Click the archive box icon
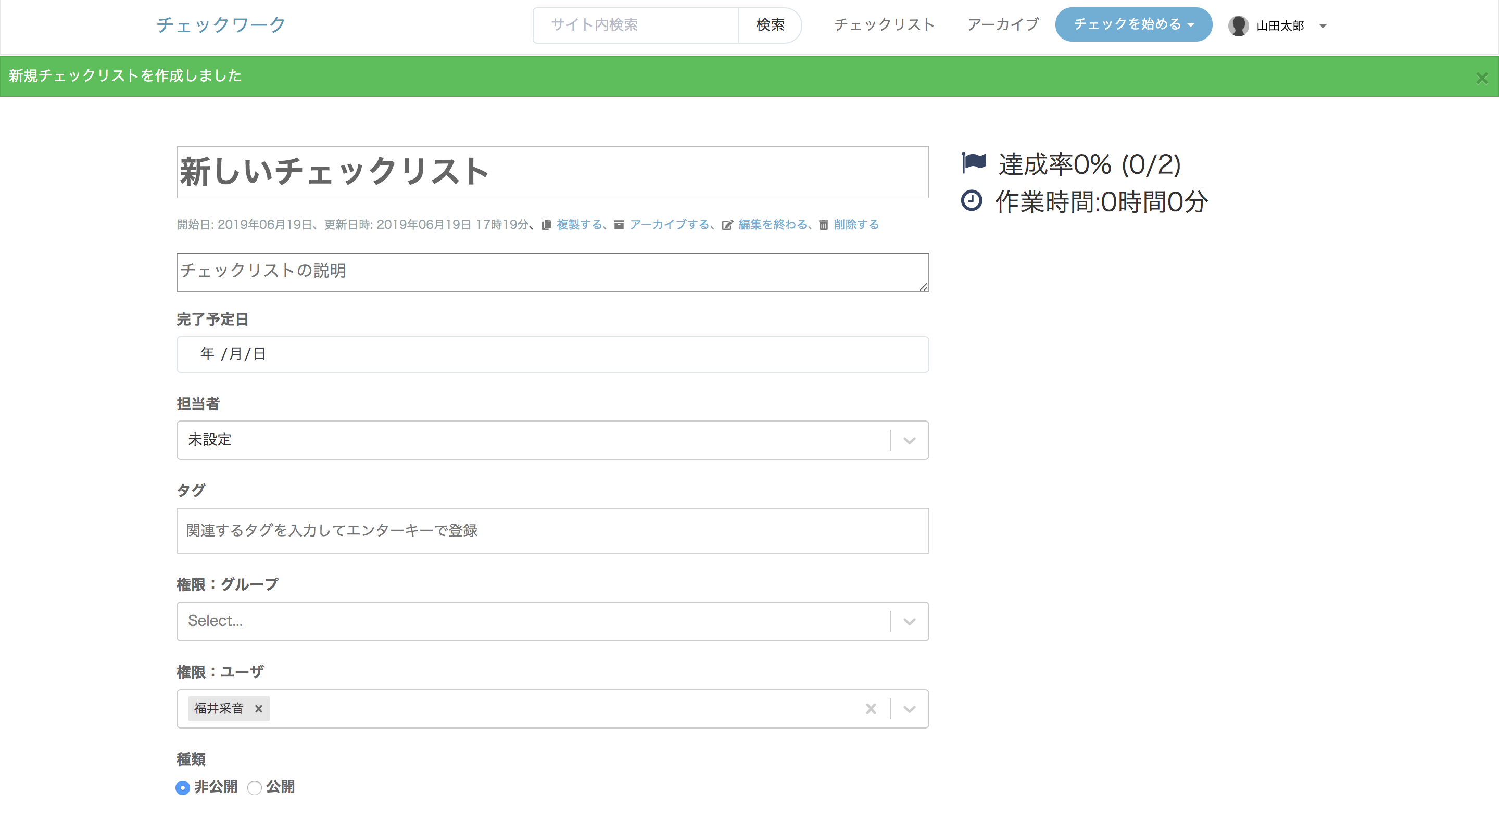Screen dimensions: 1499x817 click(x=619, y=225)
